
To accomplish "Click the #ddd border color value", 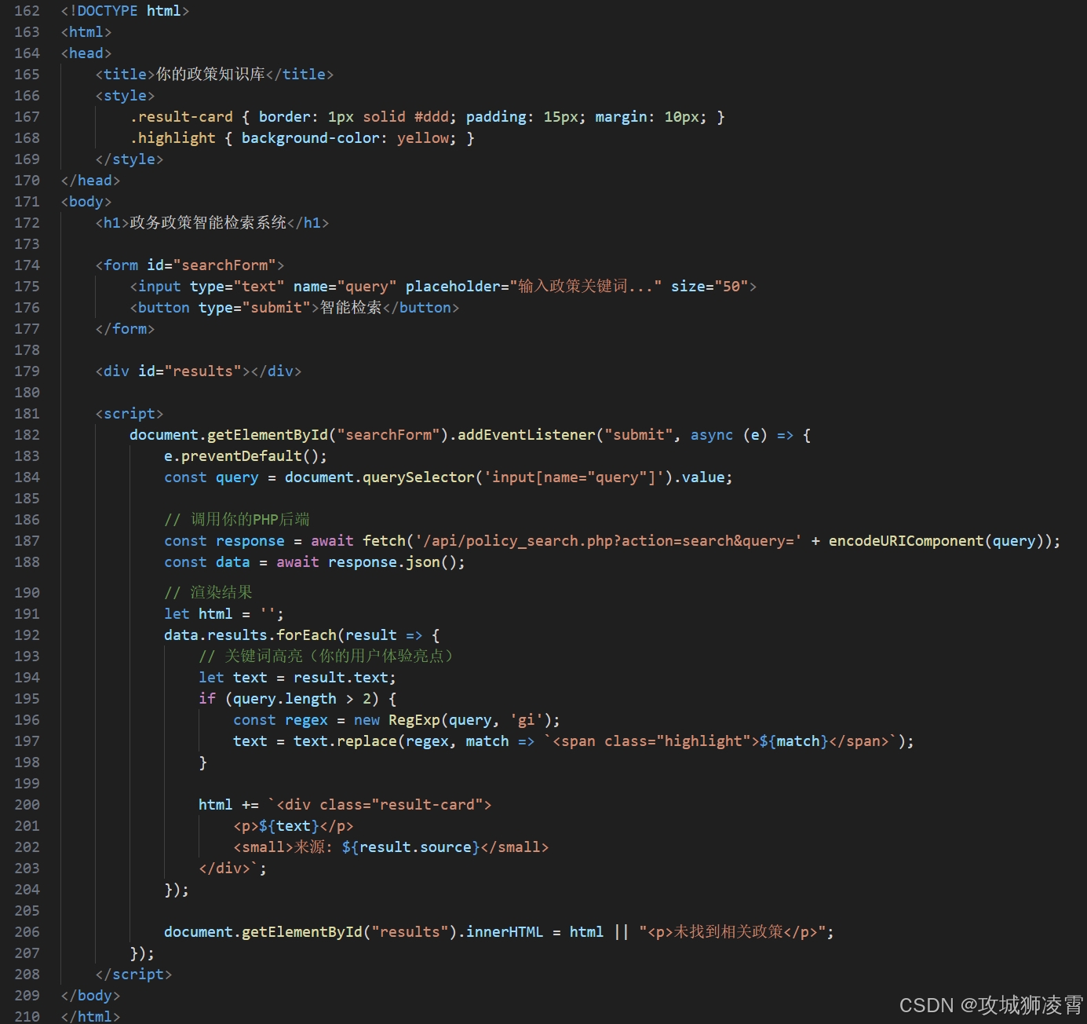I will [x=432, y=117].
